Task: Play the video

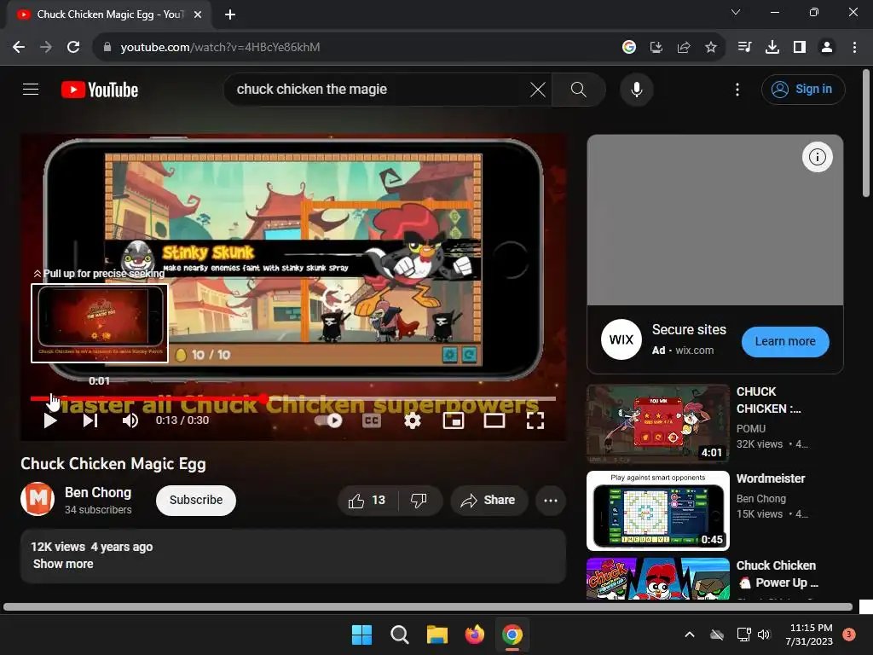Action: click(x=50, y=420)
